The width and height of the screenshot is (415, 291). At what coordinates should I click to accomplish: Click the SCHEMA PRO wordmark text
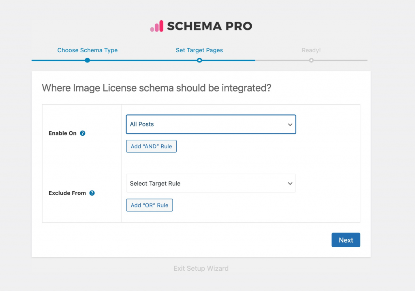(210, 26)
